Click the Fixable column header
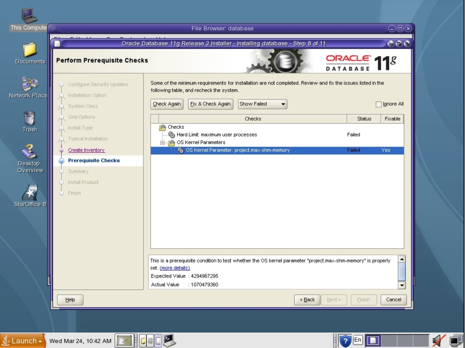Image resolution: width=465 pixels, height=348 pixels. tap(392, 119)
